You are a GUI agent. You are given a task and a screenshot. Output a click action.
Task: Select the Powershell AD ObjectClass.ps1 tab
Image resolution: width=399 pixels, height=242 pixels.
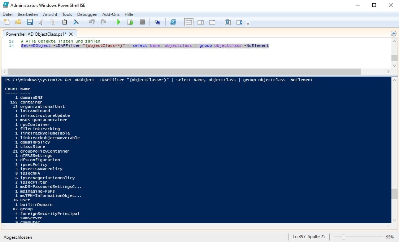tap(36, 34)
